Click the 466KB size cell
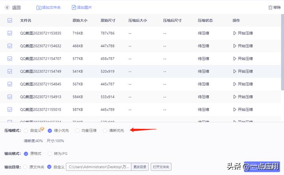The image size is (284, 175). pos(78,46)
